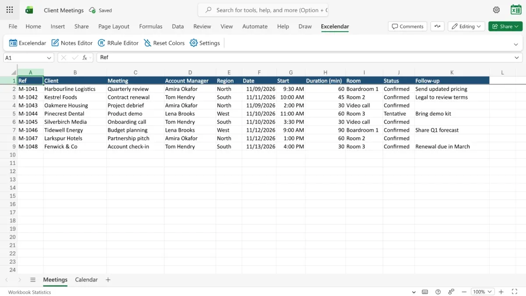Open the Share dropdown button
The width and height of the screenshot is (526, 296).
505,26
